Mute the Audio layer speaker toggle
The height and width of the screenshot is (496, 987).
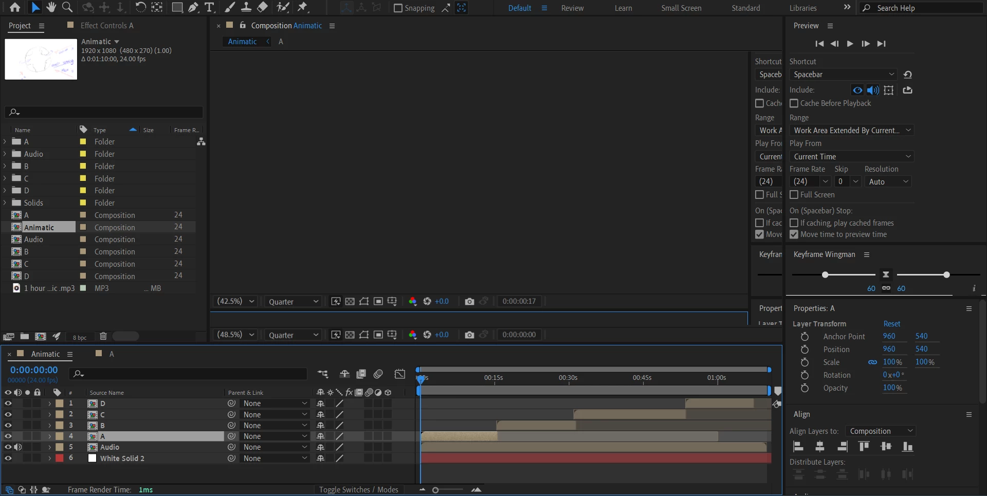coord(18,447)
